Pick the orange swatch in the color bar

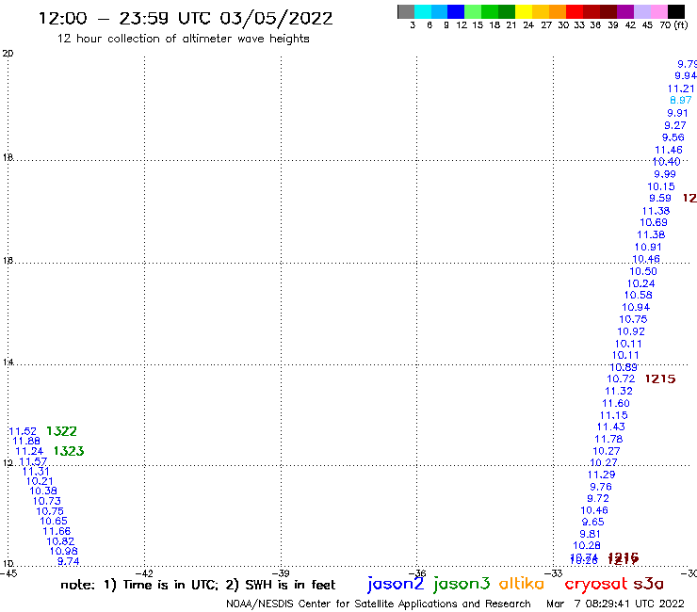558,11
